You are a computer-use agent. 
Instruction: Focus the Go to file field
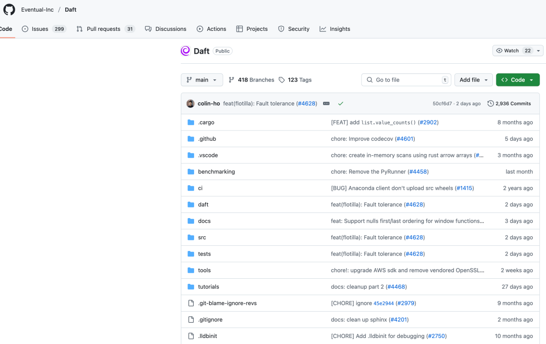pos(406,80)
